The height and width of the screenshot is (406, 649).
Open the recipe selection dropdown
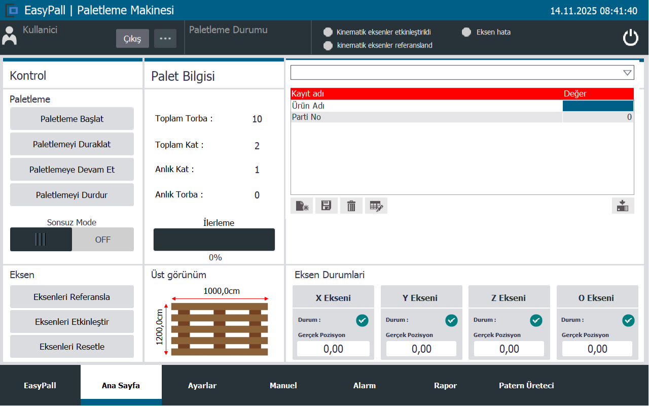462,73
